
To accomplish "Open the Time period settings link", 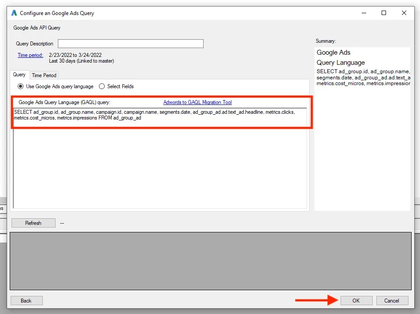I will tap(30, 55).
